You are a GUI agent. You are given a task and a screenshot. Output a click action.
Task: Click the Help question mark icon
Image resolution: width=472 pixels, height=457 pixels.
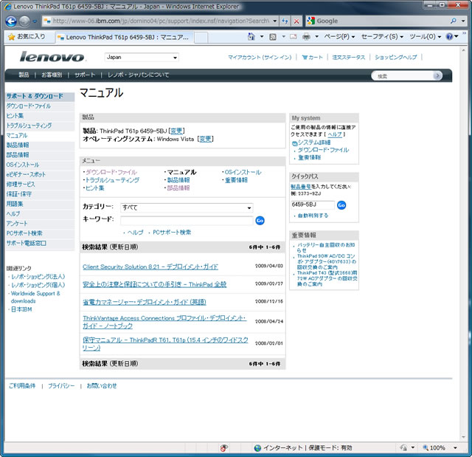[449, 37]
